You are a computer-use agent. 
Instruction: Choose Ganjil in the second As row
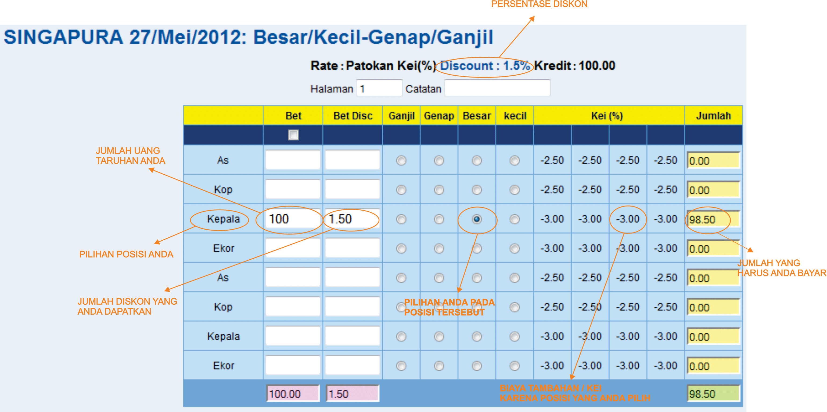pos(401,278)
